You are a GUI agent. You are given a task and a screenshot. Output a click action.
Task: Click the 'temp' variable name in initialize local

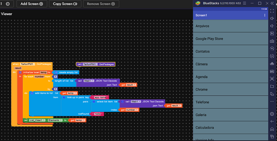tap(44, 72)
